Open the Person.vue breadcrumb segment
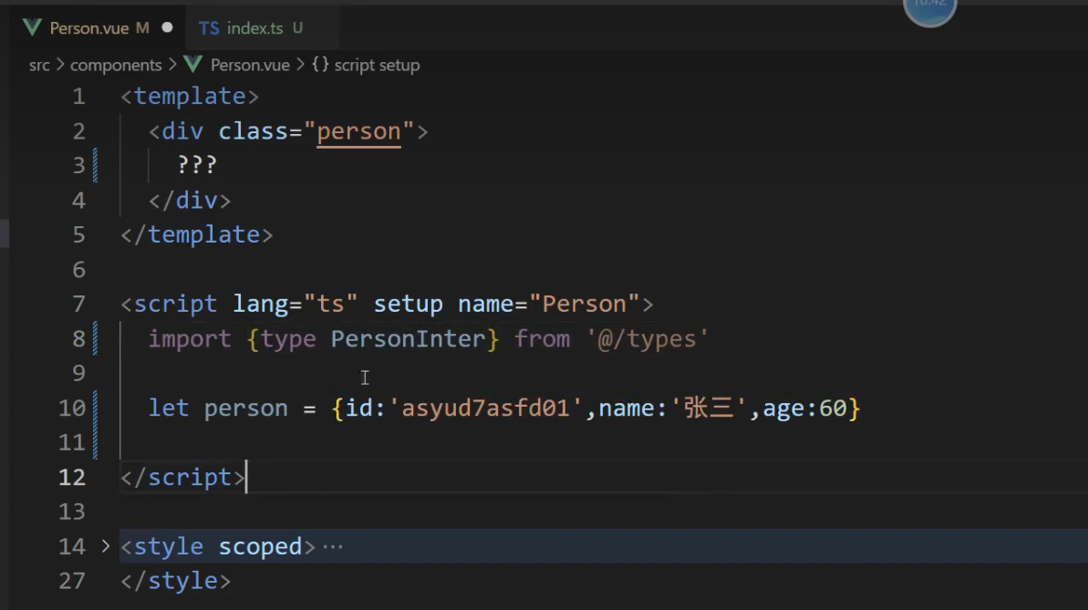 click(250, 66)
